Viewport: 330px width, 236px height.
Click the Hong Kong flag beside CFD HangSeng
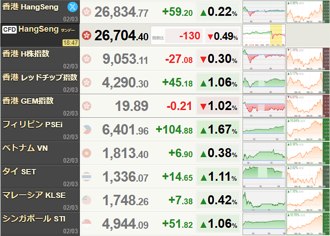coord(87,35)
